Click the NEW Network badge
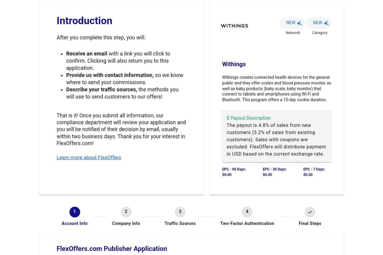The height and width of the screenshot is (255, 383). point(292,23)
